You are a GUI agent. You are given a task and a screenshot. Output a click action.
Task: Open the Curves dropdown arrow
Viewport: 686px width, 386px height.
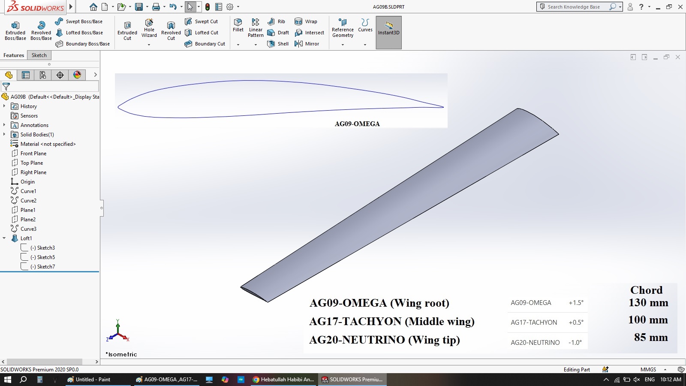coord(365,44)
